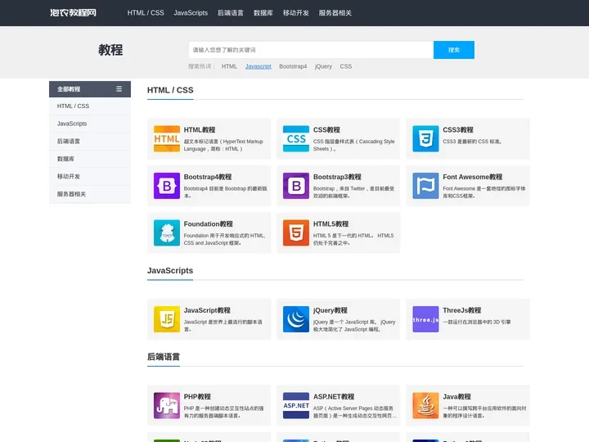Open the CSS3教程 title link
The image size is (589, 442).
point(458,129)
